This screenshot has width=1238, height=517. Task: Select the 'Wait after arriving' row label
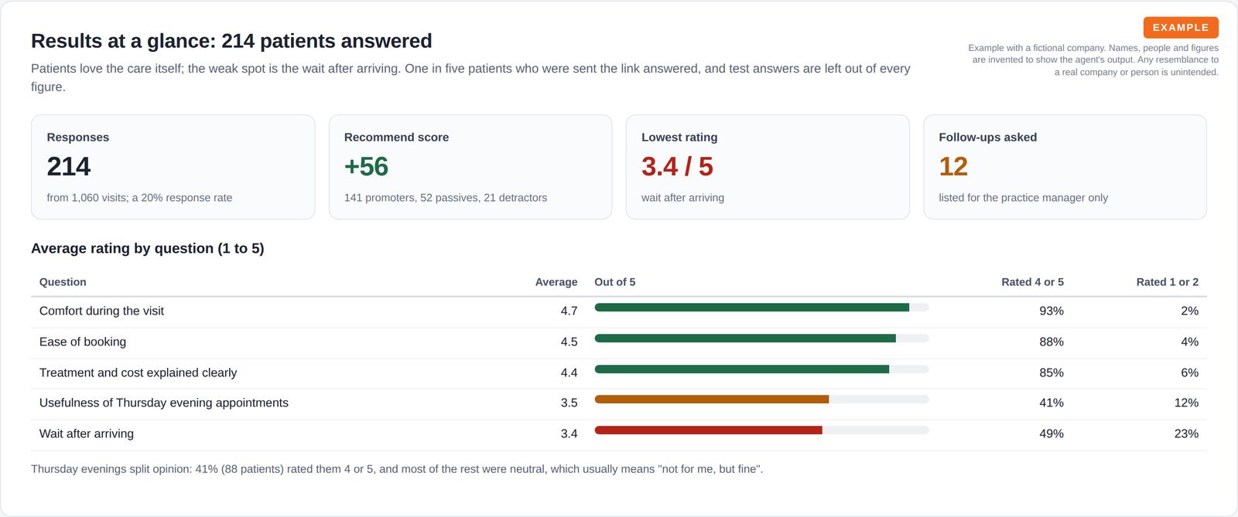[87, 434]
